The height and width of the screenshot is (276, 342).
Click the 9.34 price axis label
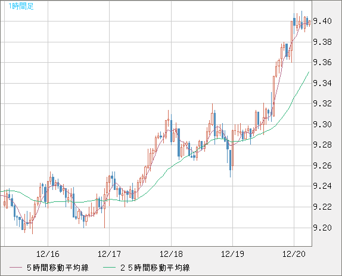(322, 83)
